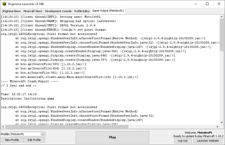Hit the large Play button

[112, 137]
